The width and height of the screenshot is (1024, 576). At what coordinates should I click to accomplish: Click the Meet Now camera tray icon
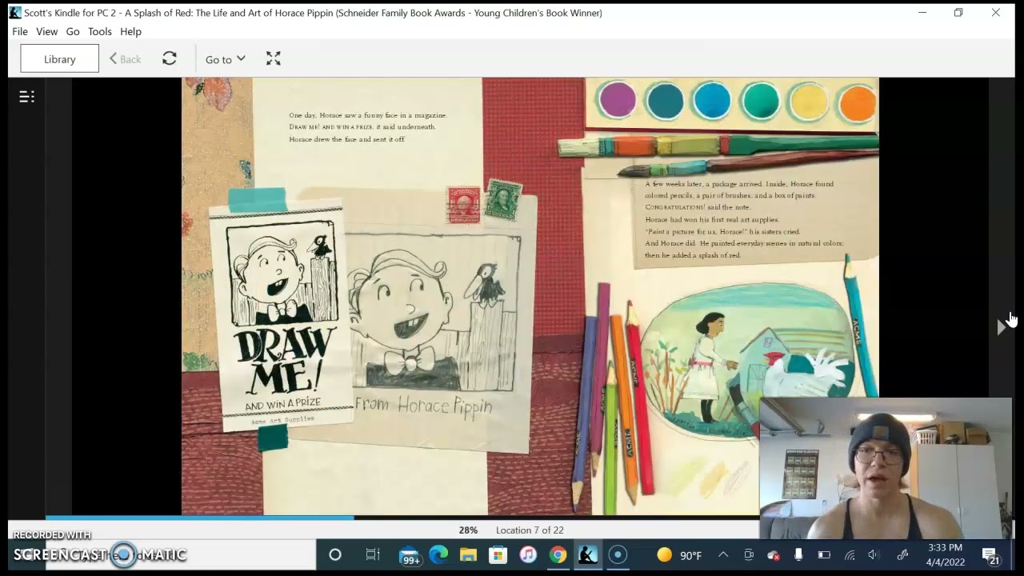tap(749, 555)
